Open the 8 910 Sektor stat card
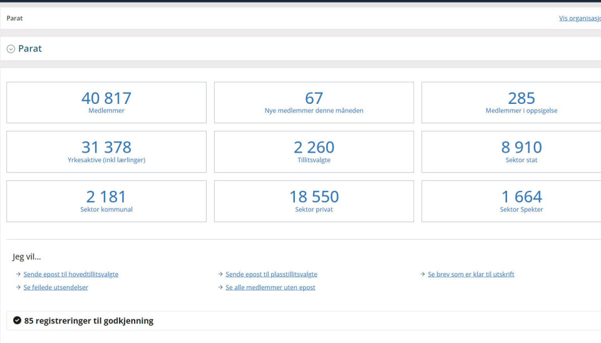This screenshot has width=601, height=343. pyautogui.click(x=511, y=151)
